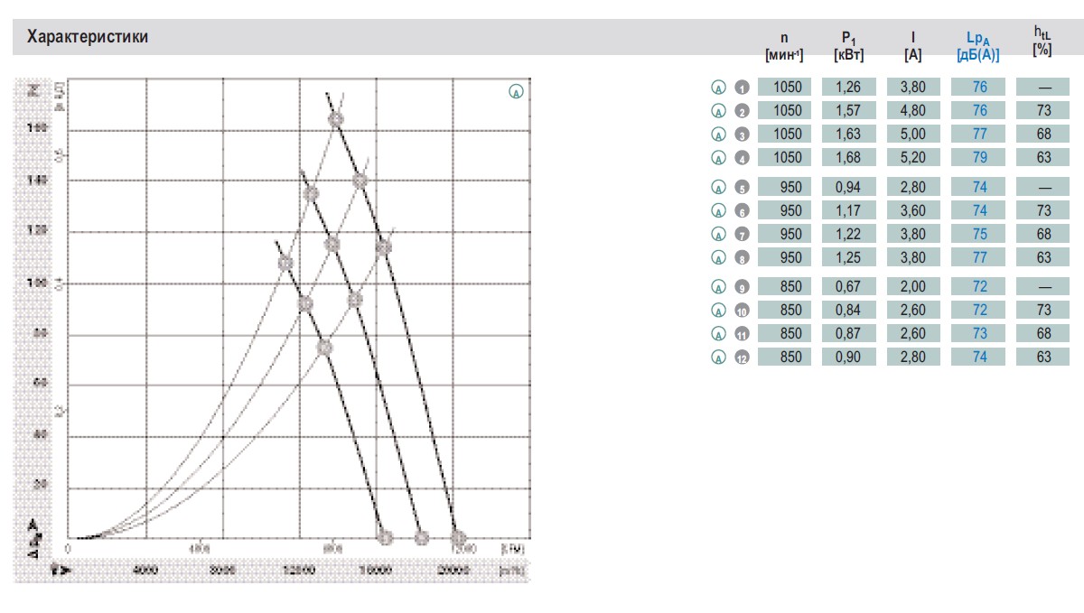Image resolution: width=1084 pixels, height=613 pixels.
Task: Click the P1 [кВт] column header
Action: click(848, 47)
